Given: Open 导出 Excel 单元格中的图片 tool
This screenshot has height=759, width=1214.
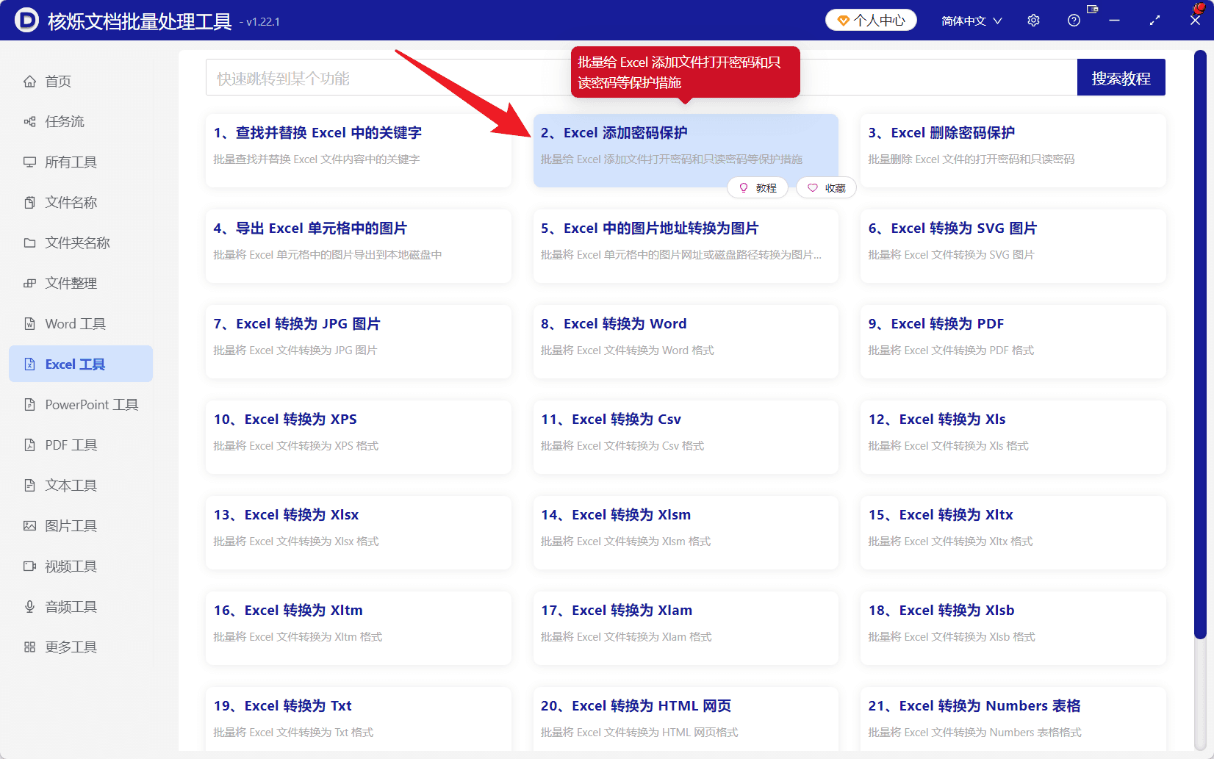Looking at the screenshot, I should (359, 246).
